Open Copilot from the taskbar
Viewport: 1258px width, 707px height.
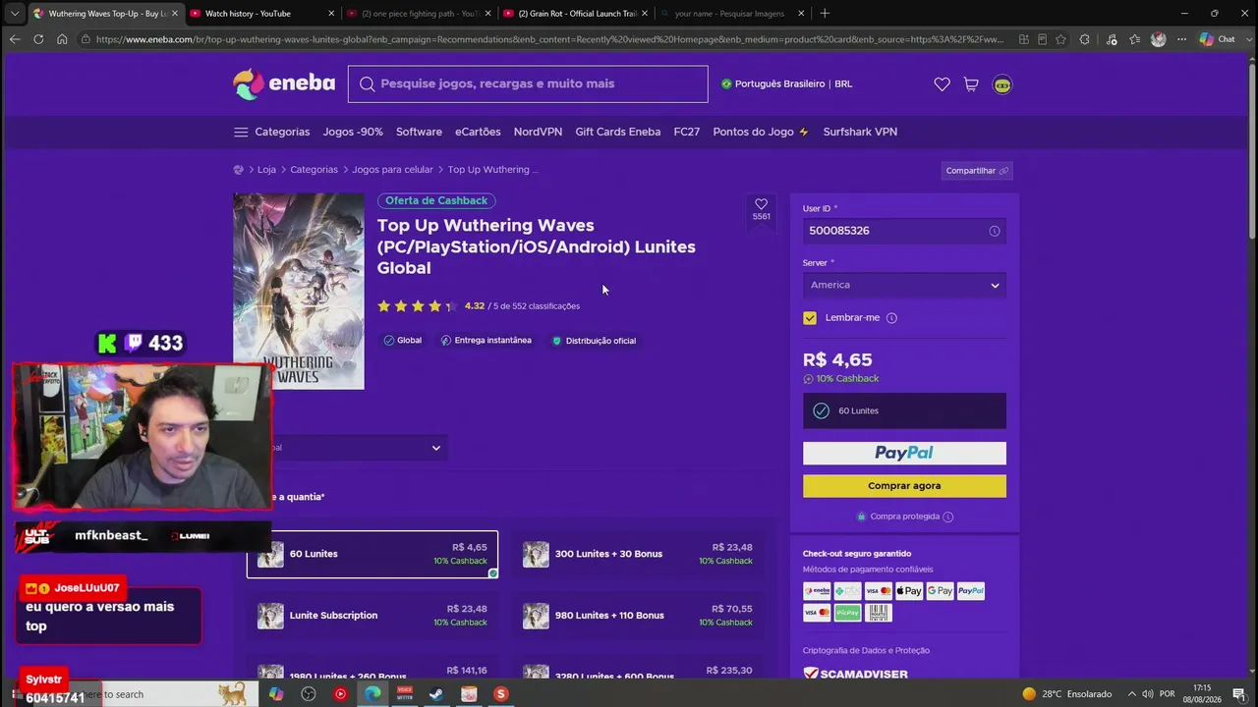click(x=276, y=694)
